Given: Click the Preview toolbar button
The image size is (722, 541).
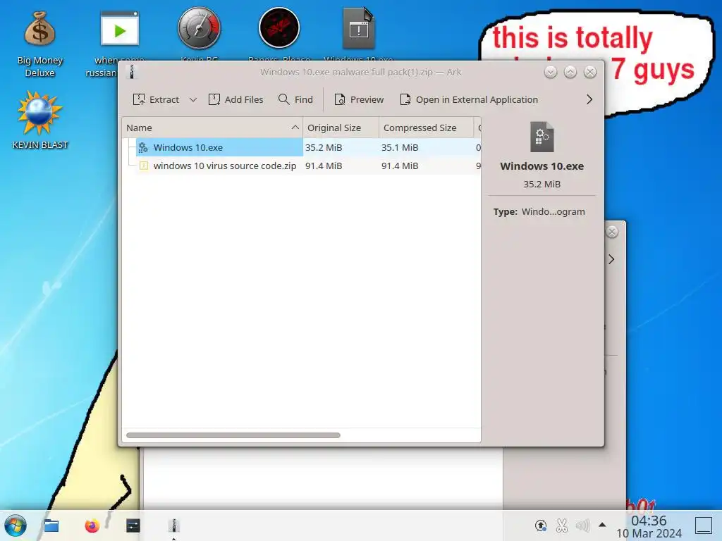Looking at the screenshot, I should [x=359, y=99].
